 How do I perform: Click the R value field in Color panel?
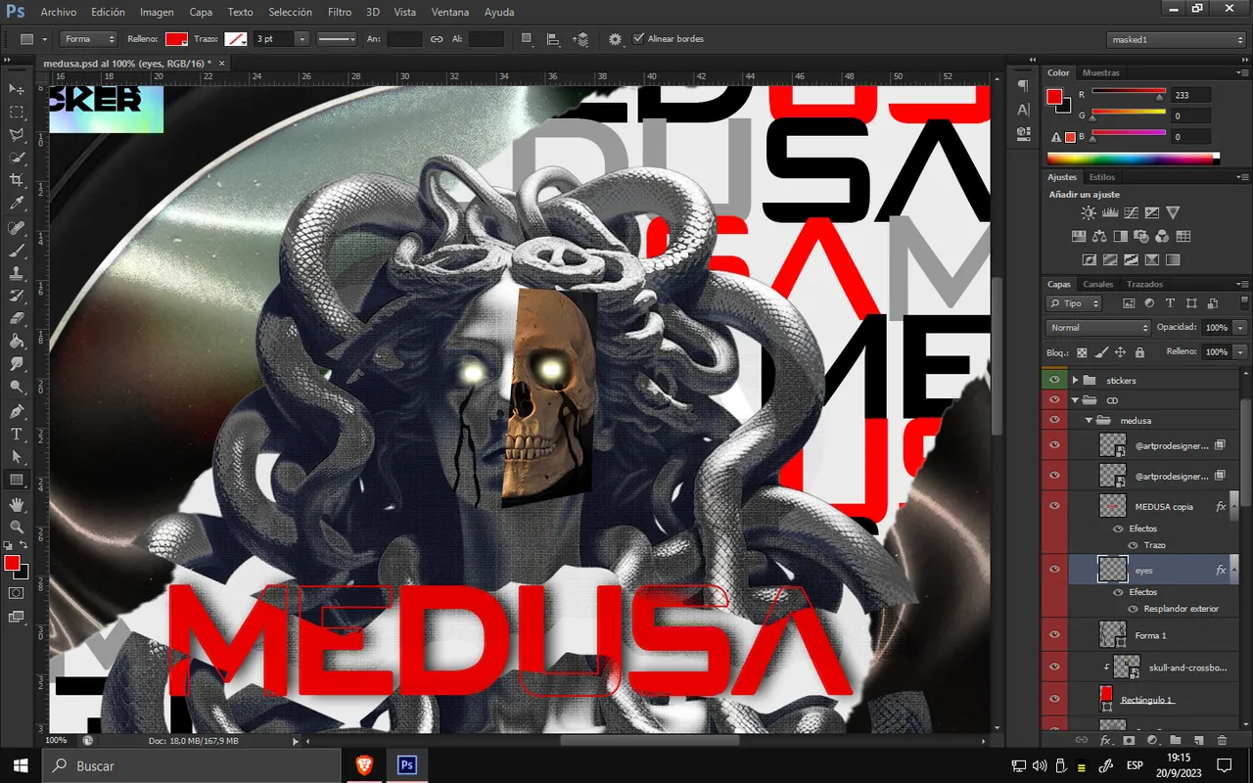click(1190, 95)
